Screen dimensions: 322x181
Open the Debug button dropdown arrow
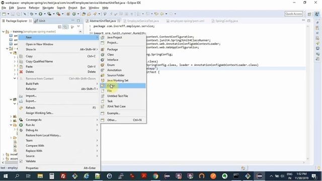click(36, 14)
